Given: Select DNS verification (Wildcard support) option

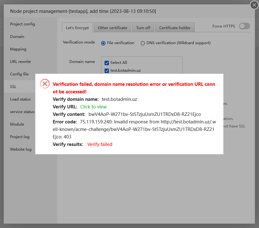Looking at the screenshot, I should (143, 43).
